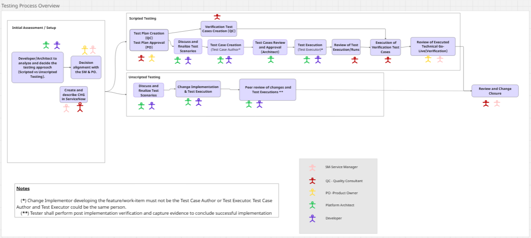This screenshot has height=238, width=531.
Task: Click purple figure above Developer/Architect analyze box
Action: tap(57, 45)
